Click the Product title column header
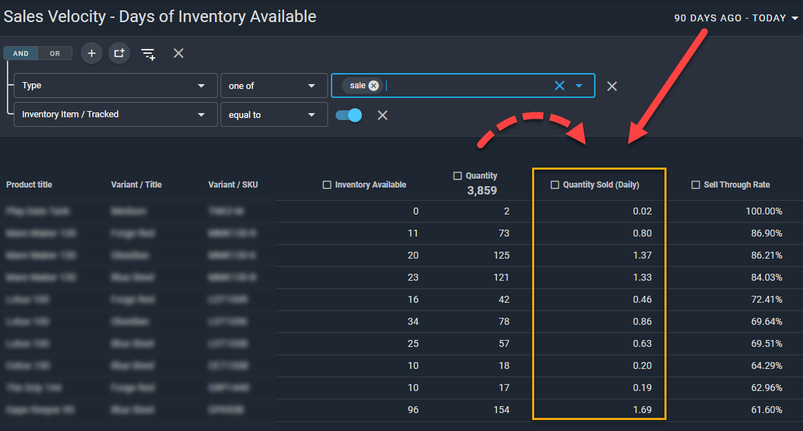This screenshot has width=803, height=431. [x=29, y=185]
